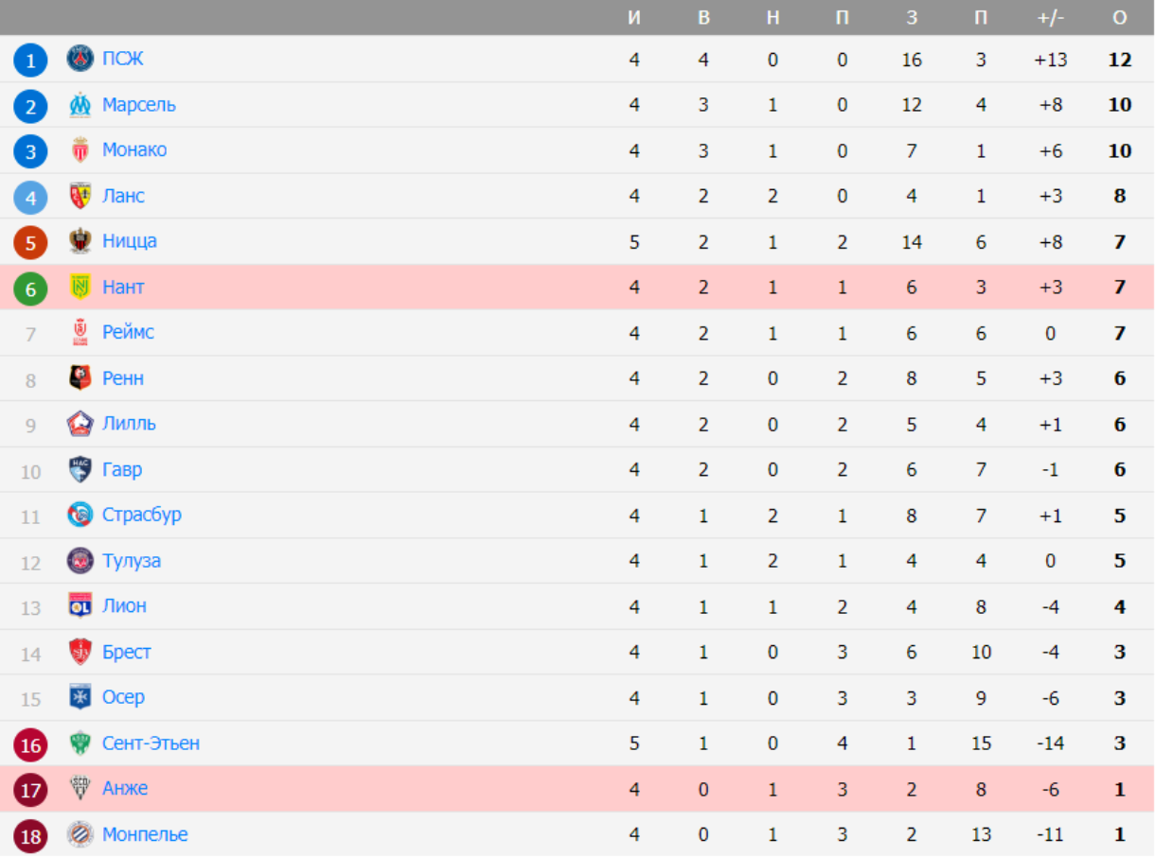The width and height of the screenshot is (1155, 857).
Task: Click the Marseille club crest icon
Action: tap(80, 104)
